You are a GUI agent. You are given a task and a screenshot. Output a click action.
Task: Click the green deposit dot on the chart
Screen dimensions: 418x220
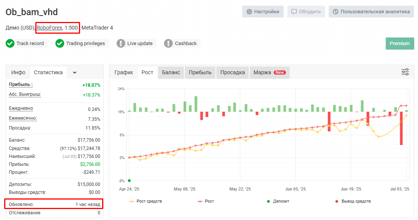pos(129,181)
